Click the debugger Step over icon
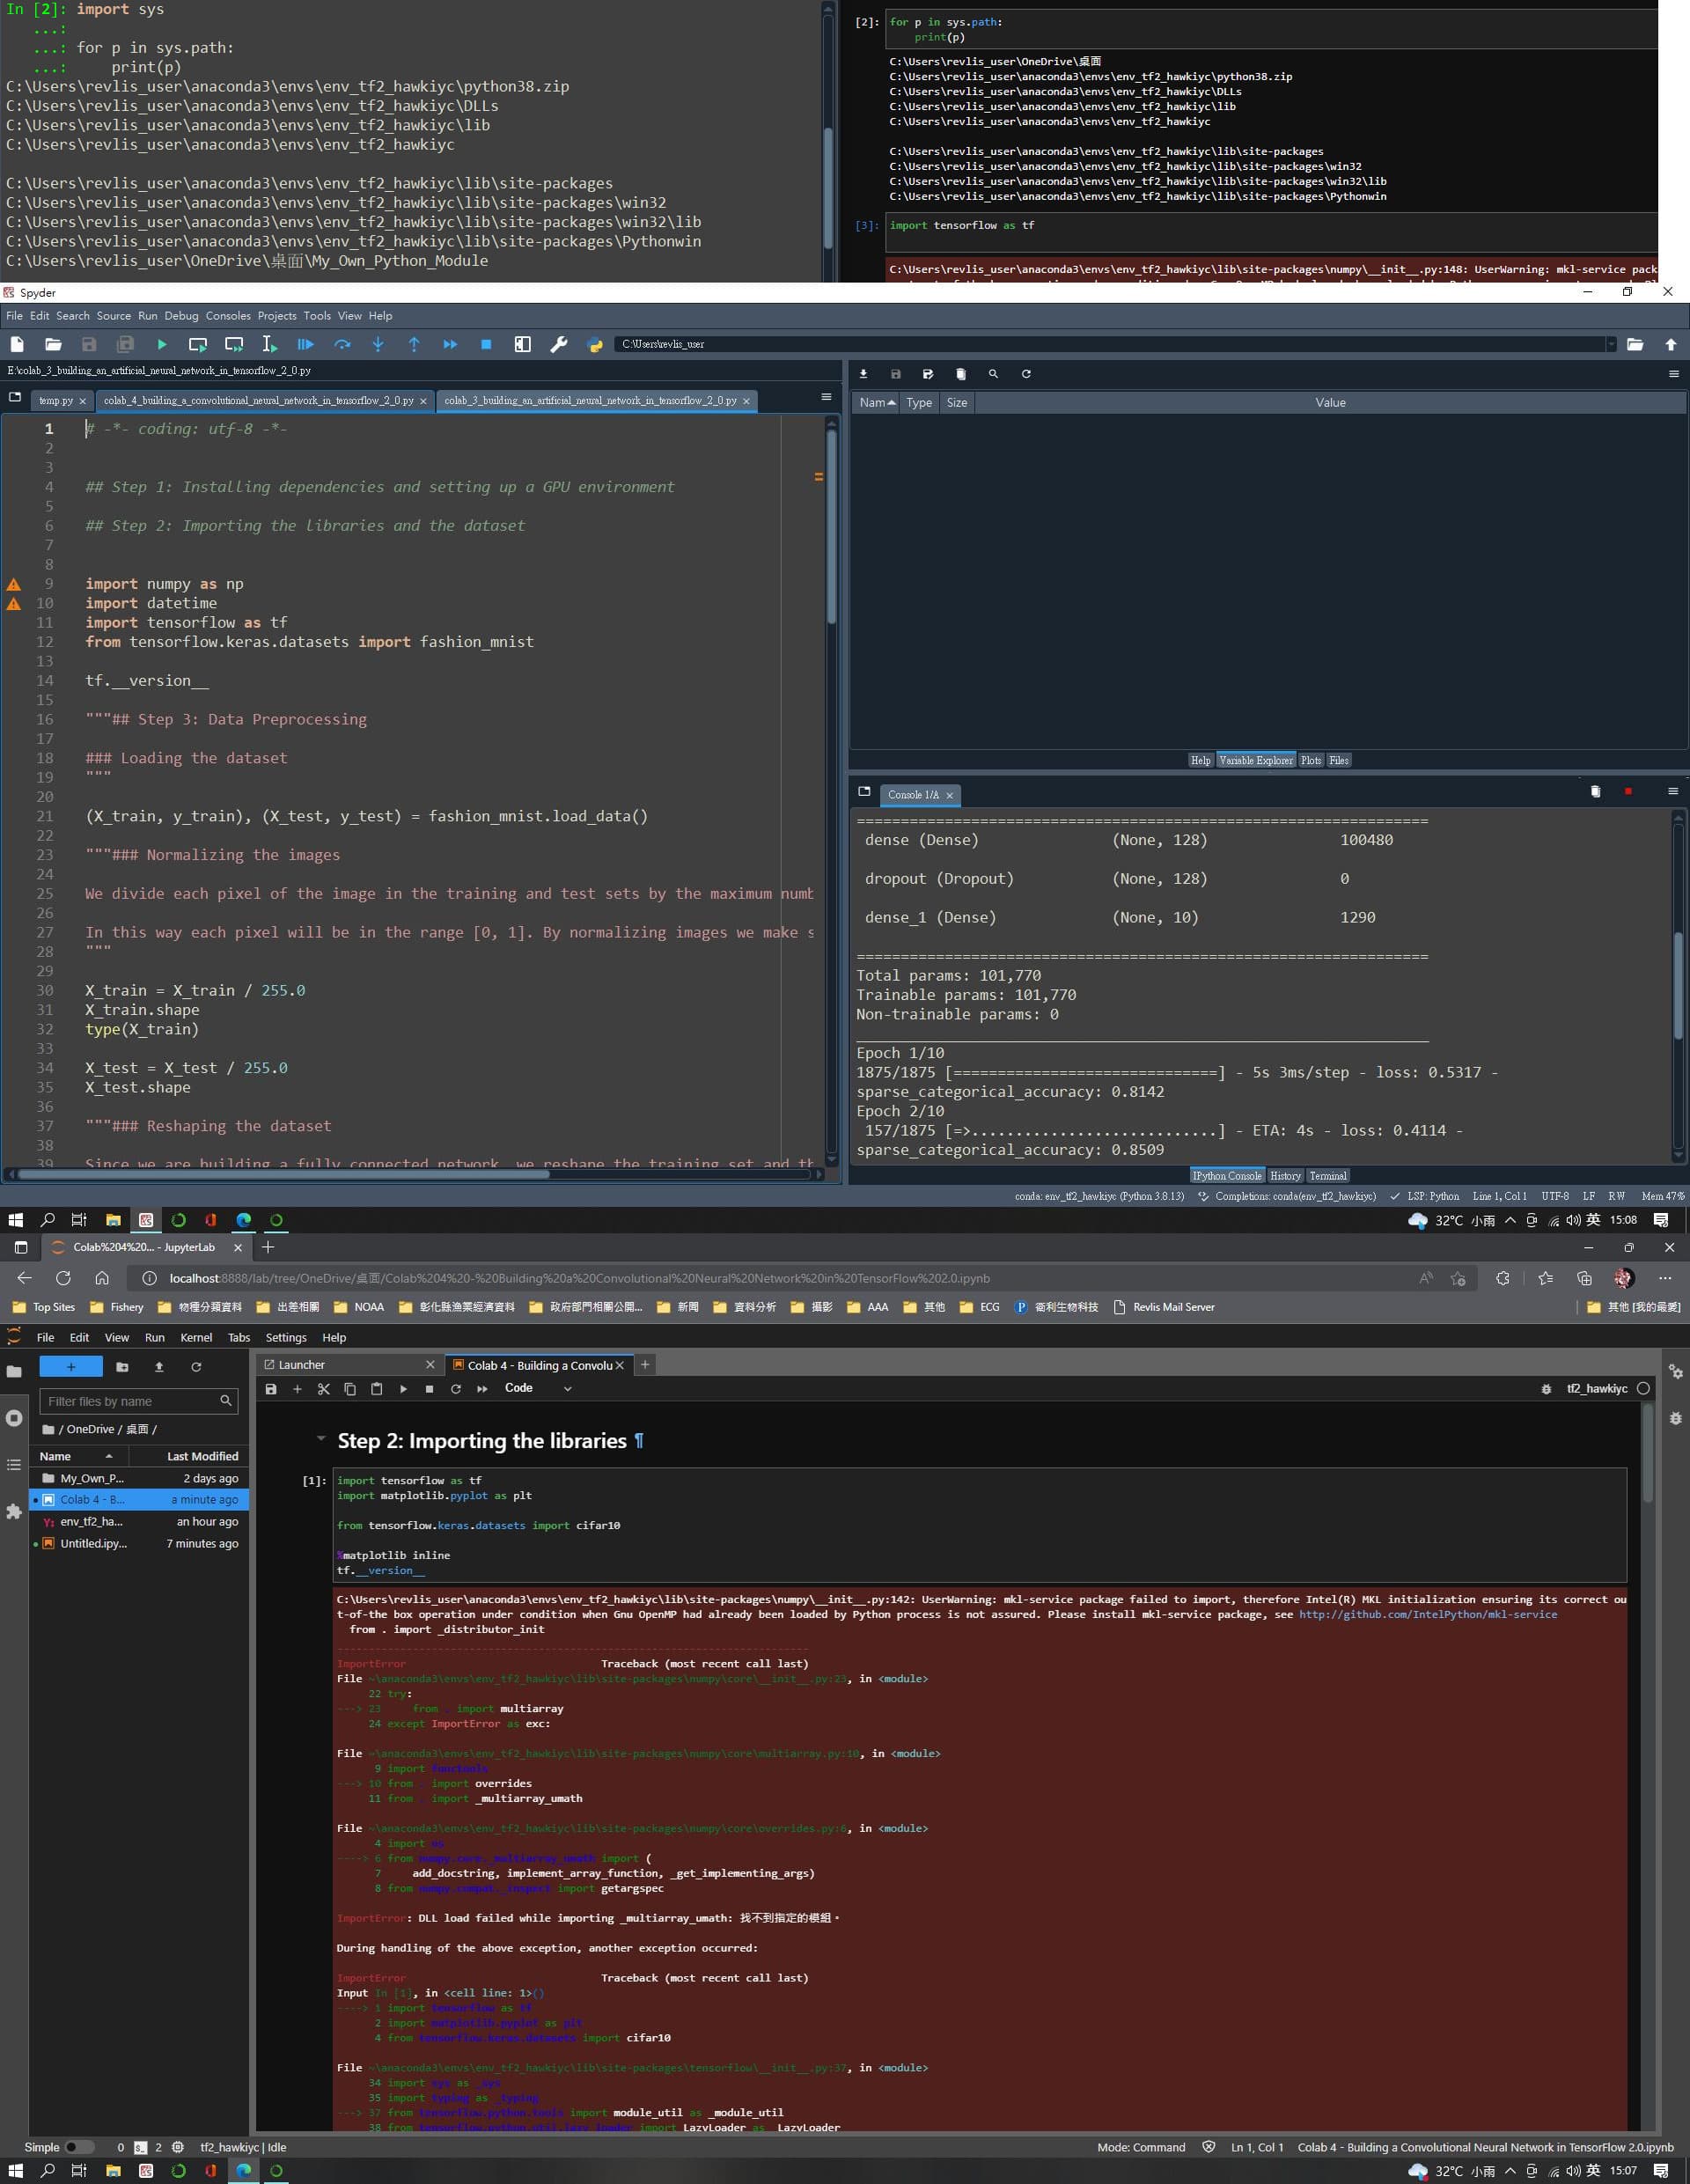 coord(342,344)
